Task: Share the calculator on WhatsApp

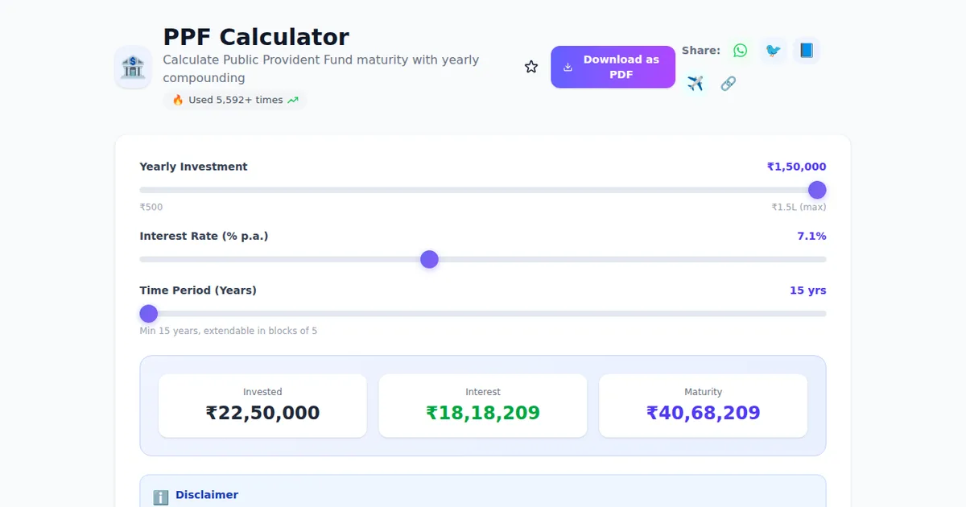Action: click(740, 50)
